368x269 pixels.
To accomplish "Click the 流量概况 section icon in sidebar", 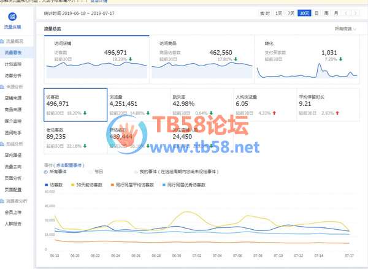I will click(4, 41).
